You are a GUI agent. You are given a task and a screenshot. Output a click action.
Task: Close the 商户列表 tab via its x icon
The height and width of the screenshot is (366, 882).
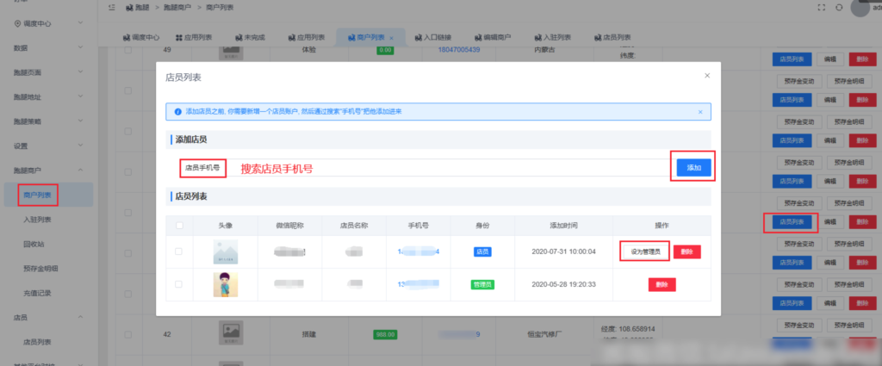(391, 38)
